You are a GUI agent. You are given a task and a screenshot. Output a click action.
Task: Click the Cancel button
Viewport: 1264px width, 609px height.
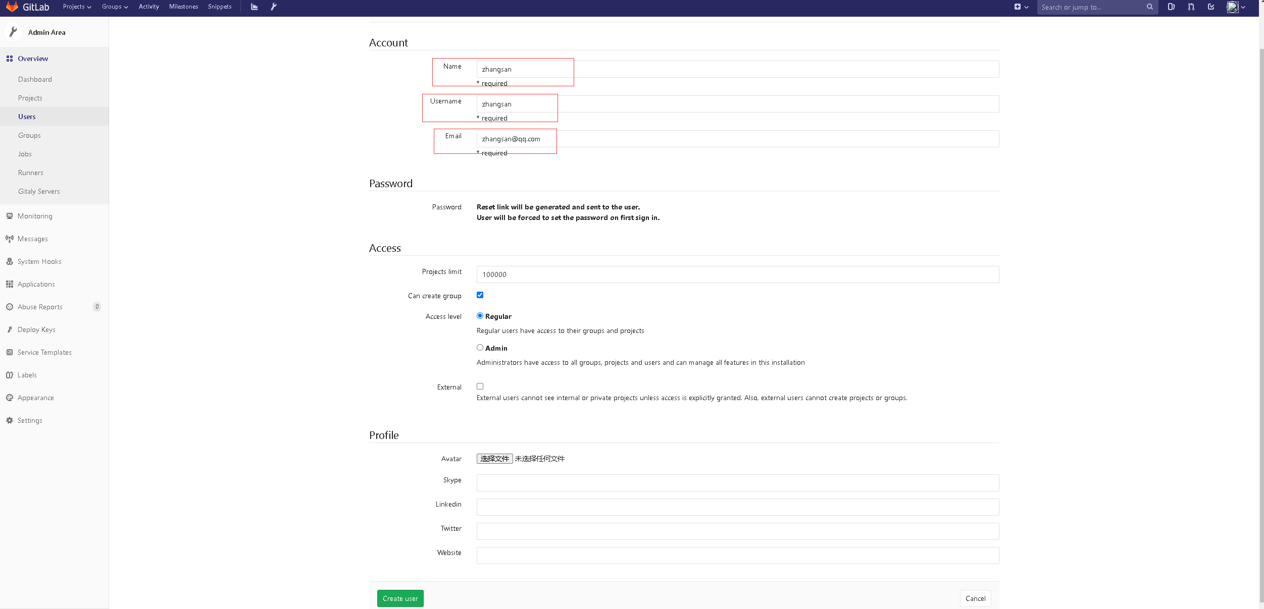[975, 598]
